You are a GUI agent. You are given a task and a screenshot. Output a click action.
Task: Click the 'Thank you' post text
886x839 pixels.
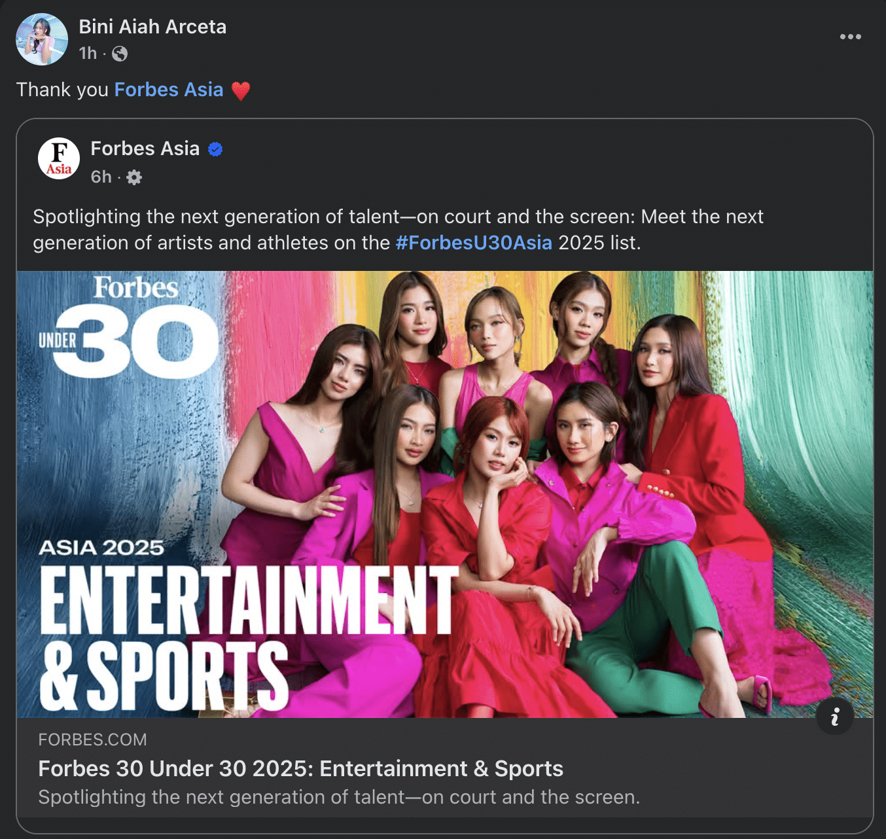coord(62,90)
